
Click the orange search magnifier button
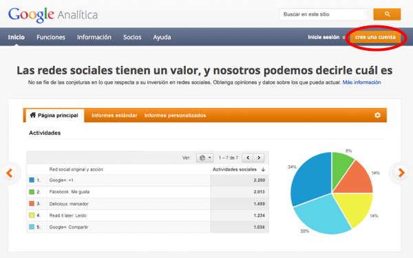tap(387, 14)
